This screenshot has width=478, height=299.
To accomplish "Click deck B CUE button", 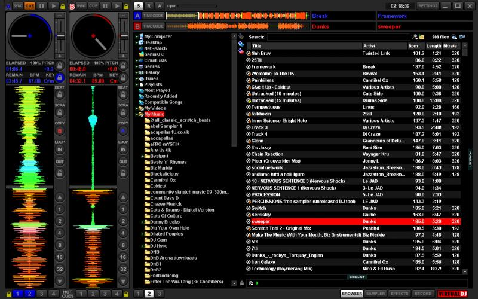I will (93, 6).
